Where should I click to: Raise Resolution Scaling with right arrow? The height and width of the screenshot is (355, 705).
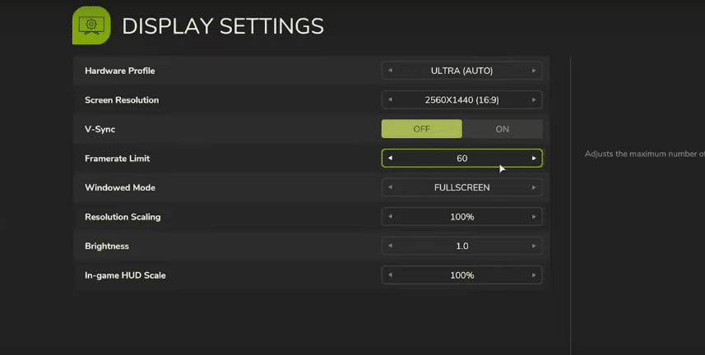pyautogui.click(x=534, y=217)
